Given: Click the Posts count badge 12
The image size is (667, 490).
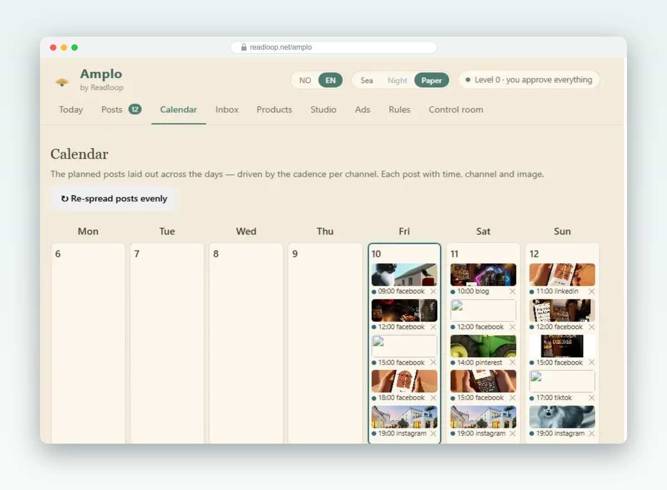Looking at the screenshot, I should pyautogui.click(x=135, y=109).
